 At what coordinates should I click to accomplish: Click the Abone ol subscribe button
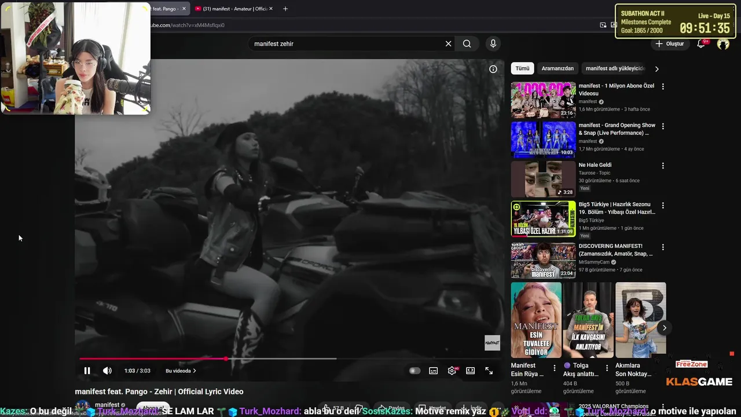pyautogui.click(x=153, y=408)
